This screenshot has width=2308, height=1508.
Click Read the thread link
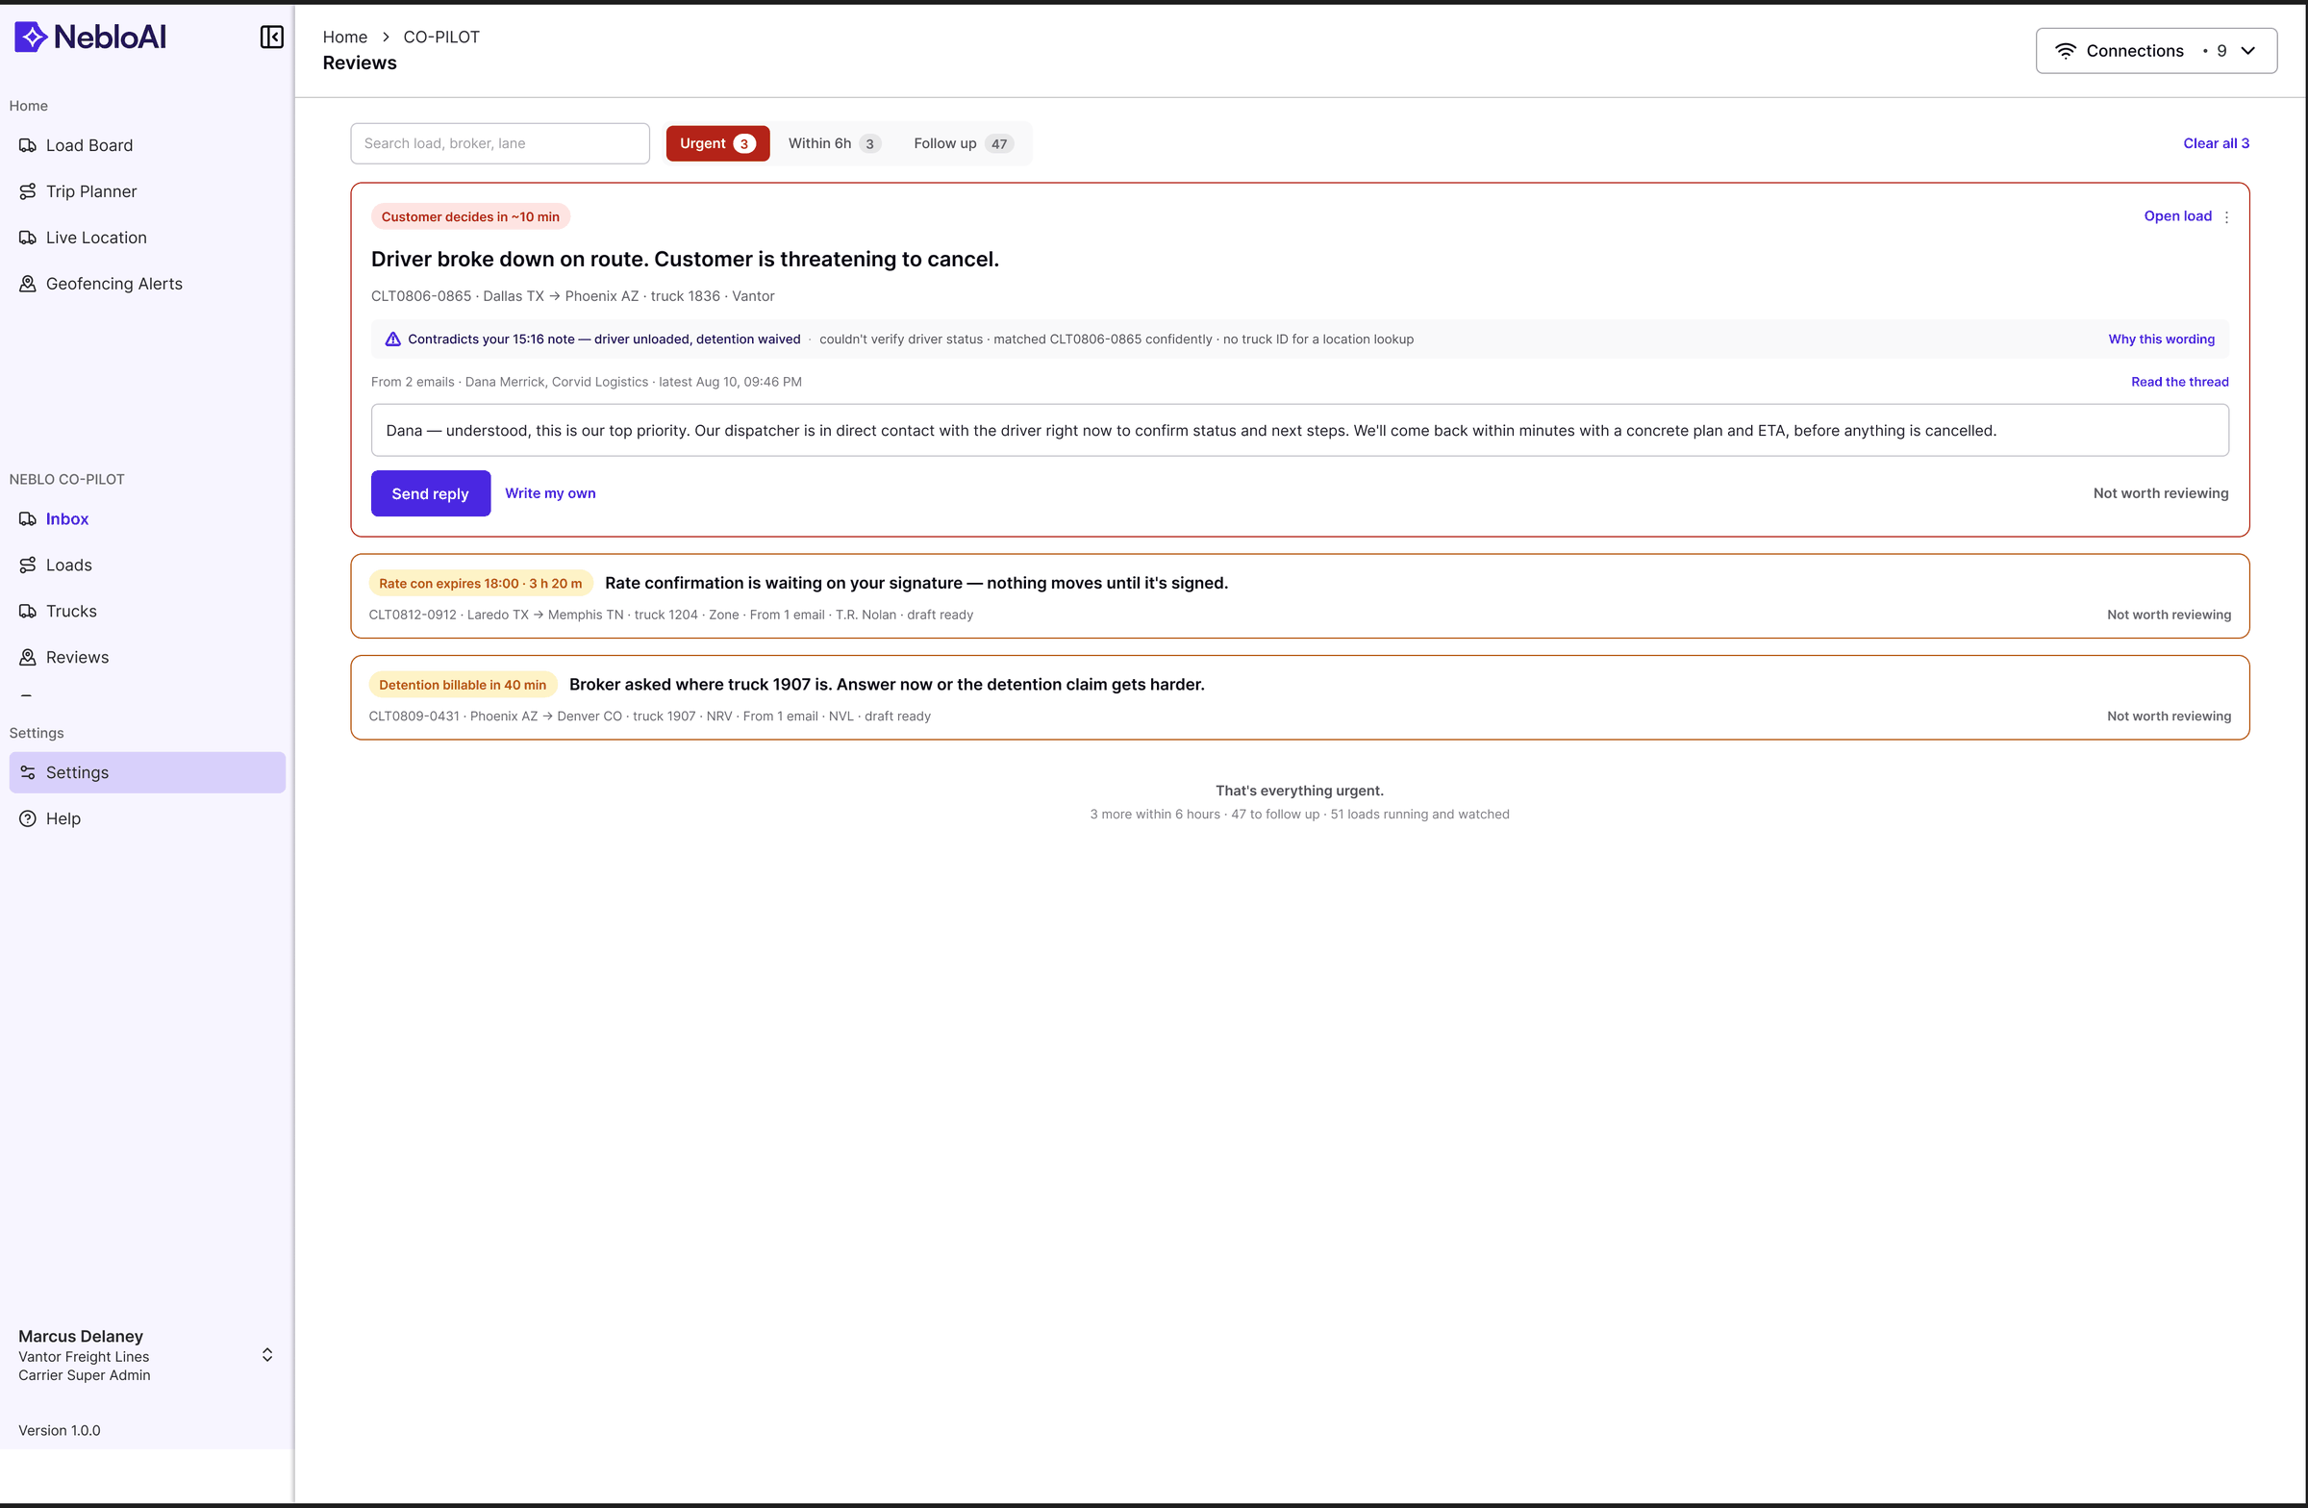tap(2179, 382)
